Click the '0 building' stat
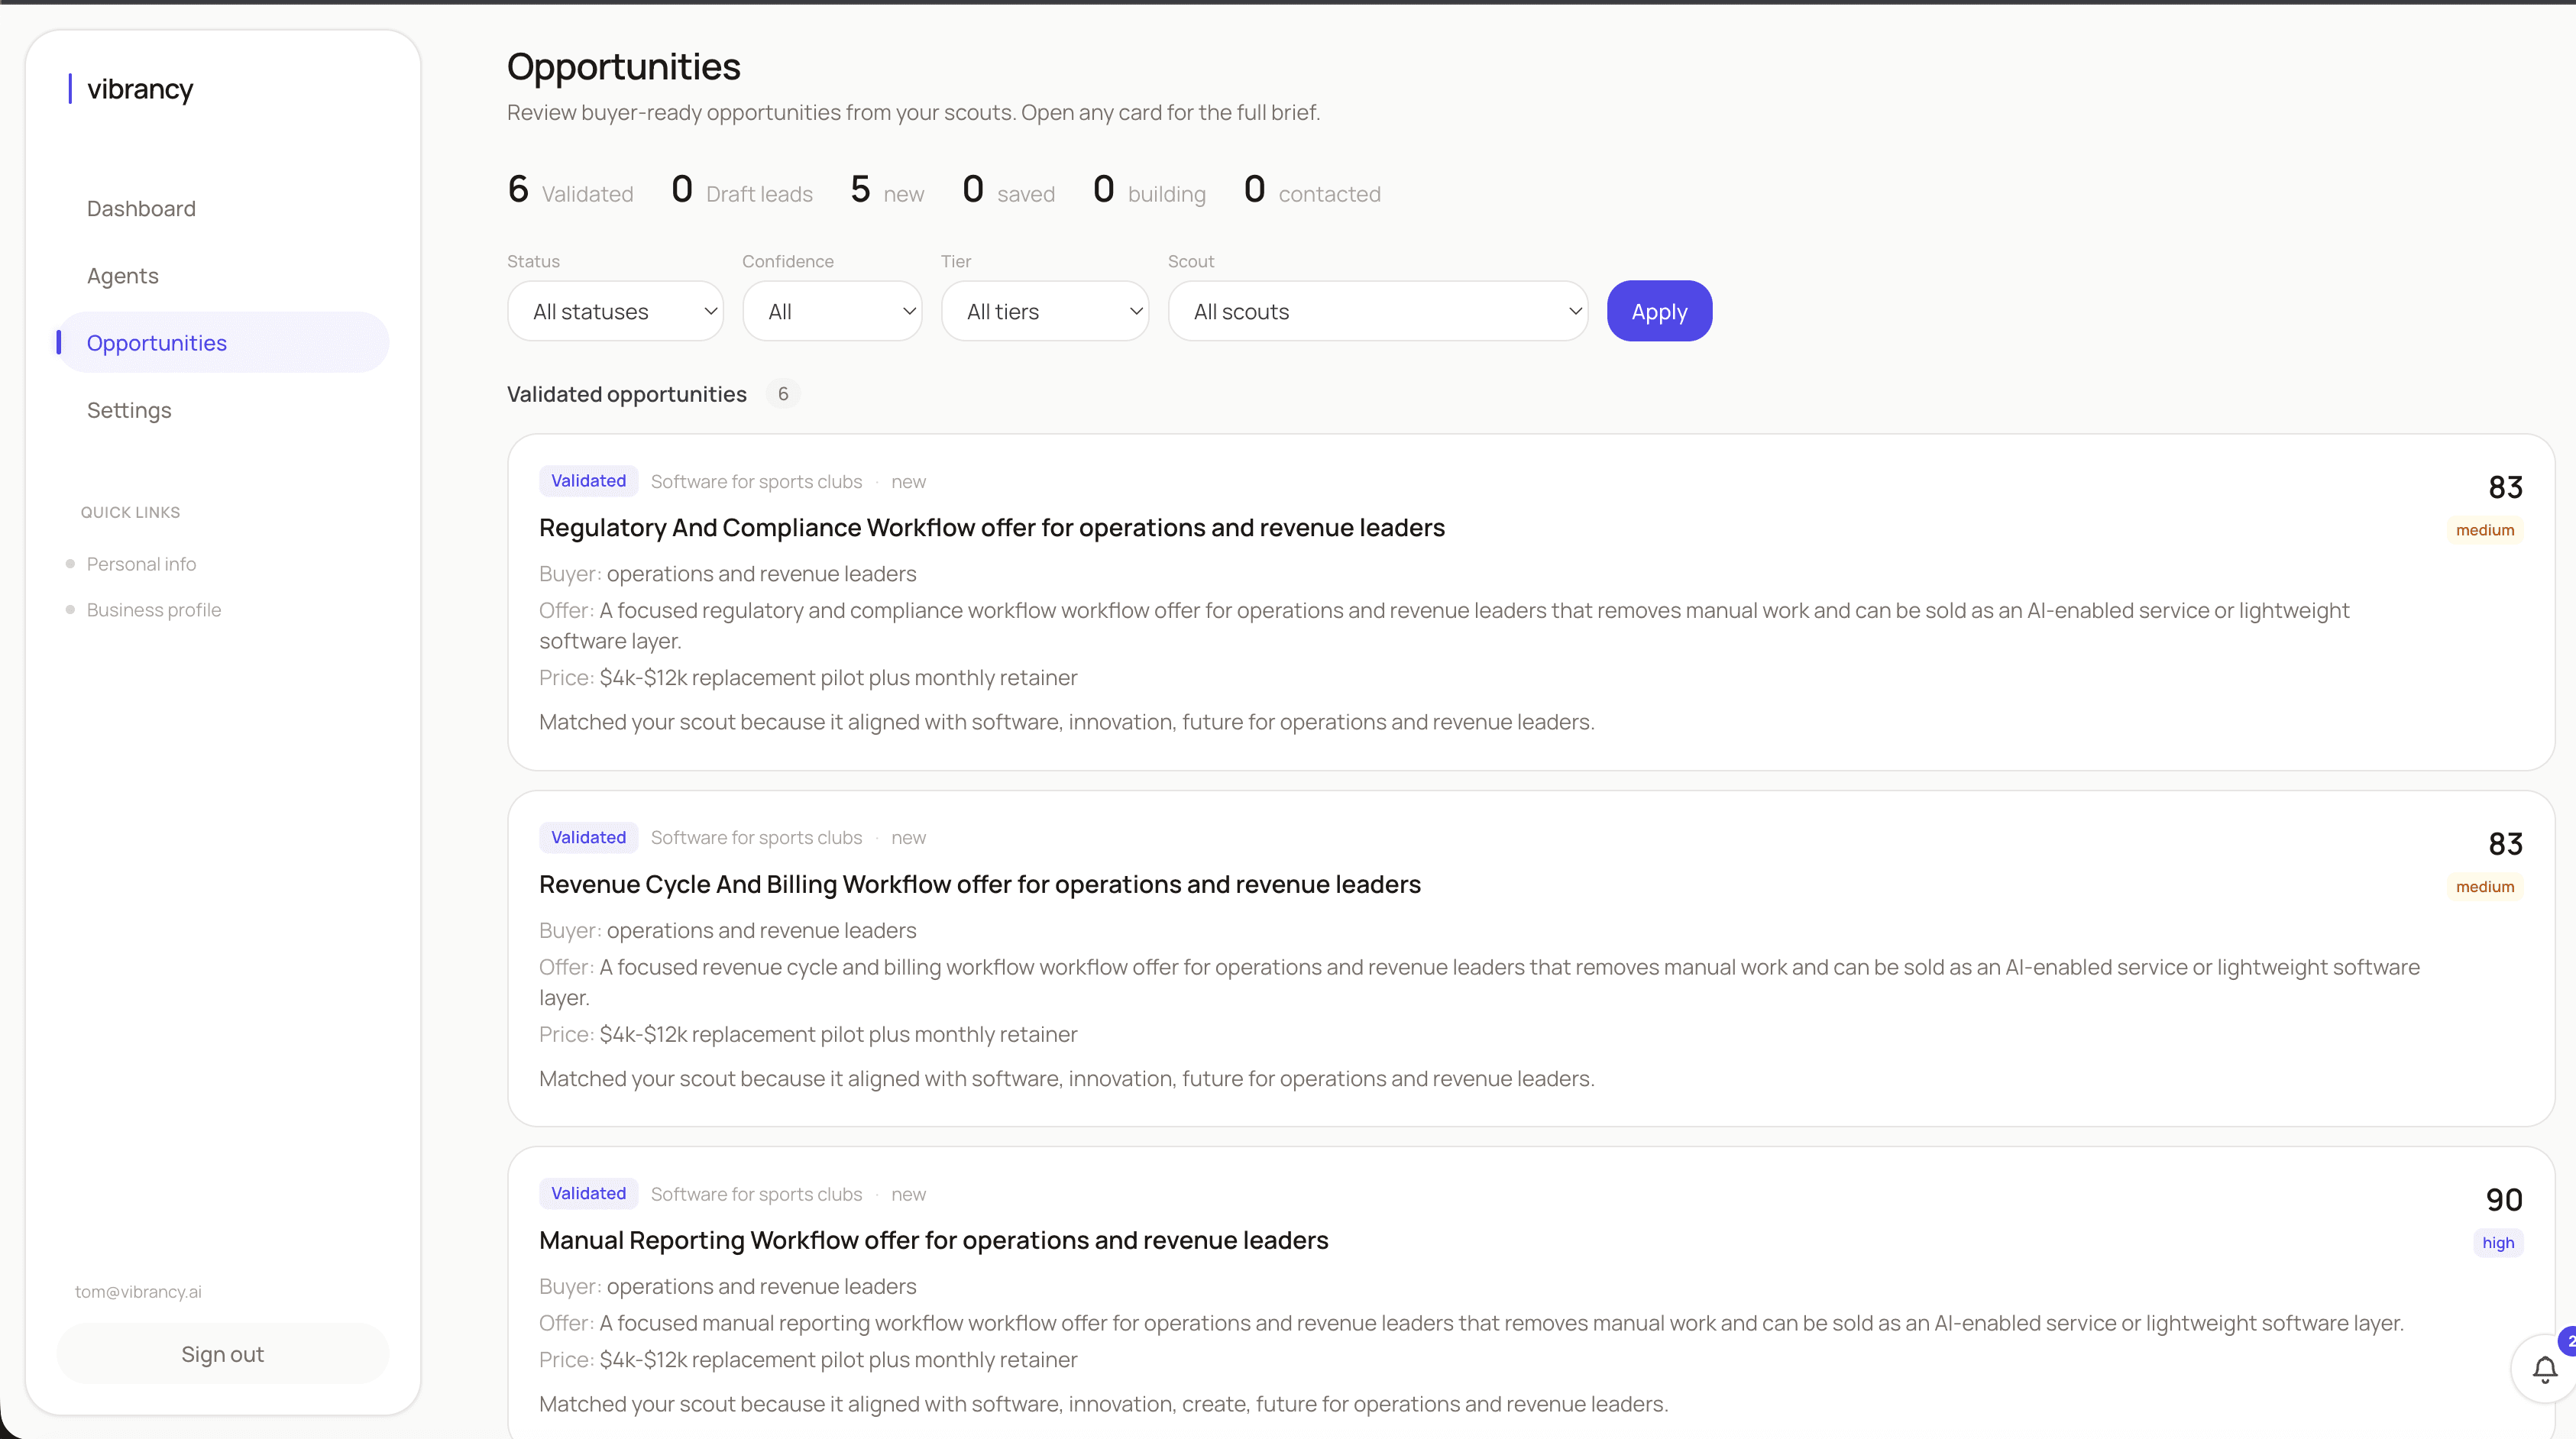 pyautogui.click(x=1149, y=189)
